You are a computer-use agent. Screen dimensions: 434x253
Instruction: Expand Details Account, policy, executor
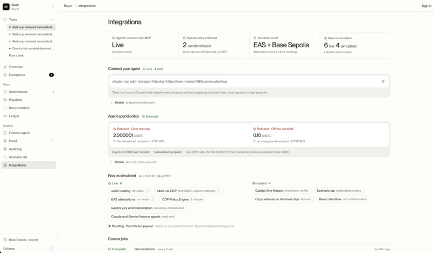tap(134, 162)
